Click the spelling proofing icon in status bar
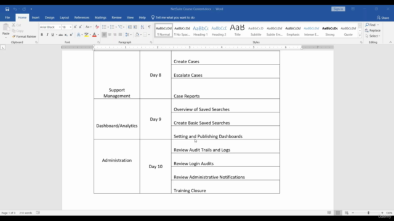394x221 pixels. pos(38,213)
